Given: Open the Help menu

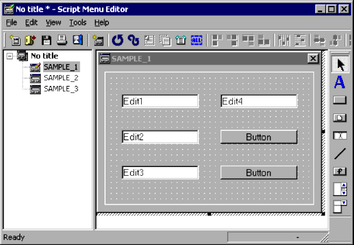Looking at the screenshot, I should pyautogui.click(x=101, y=23).
